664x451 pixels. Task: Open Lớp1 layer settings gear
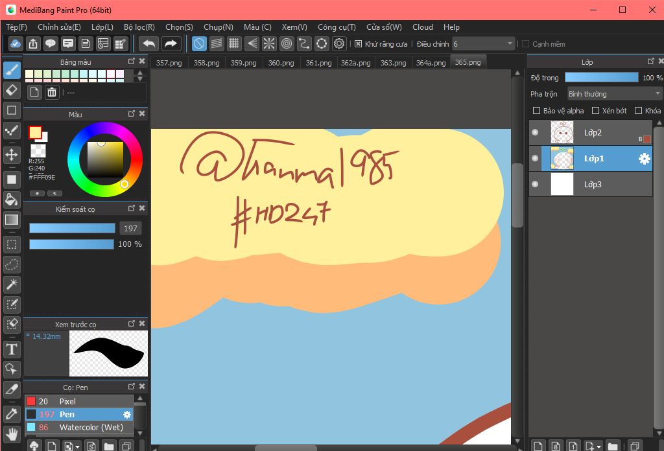tap(644, 159)
